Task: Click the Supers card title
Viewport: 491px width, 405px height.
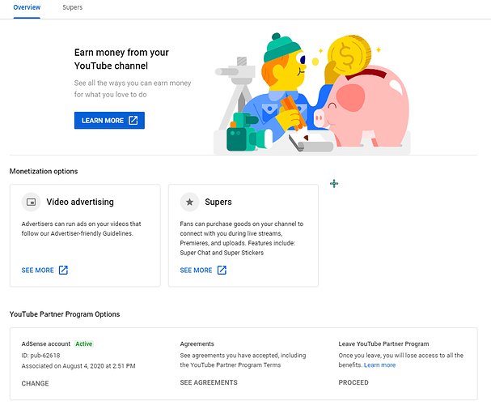Action: (x=218, y=202)
